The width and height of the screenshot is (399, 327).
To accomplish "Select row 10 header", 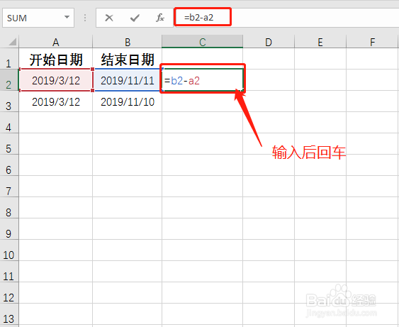I will click(x=9, y=250).
